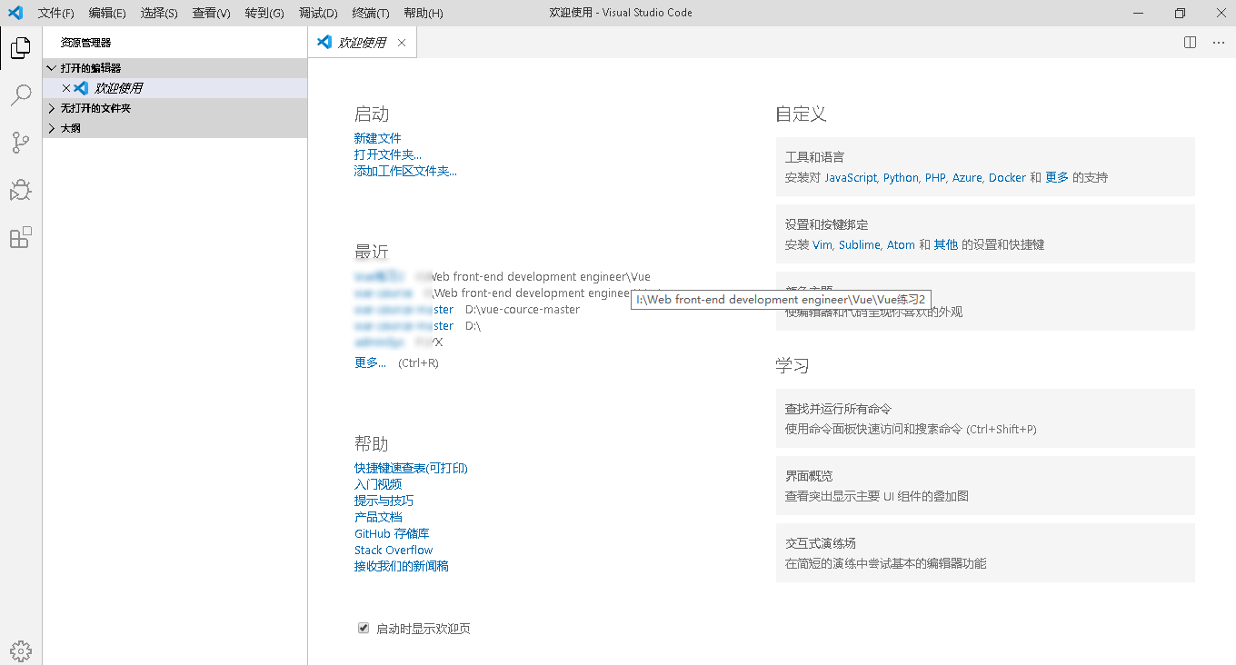
Task: Select 欢迎使用 in open editors list
Action: coord(174,88)
